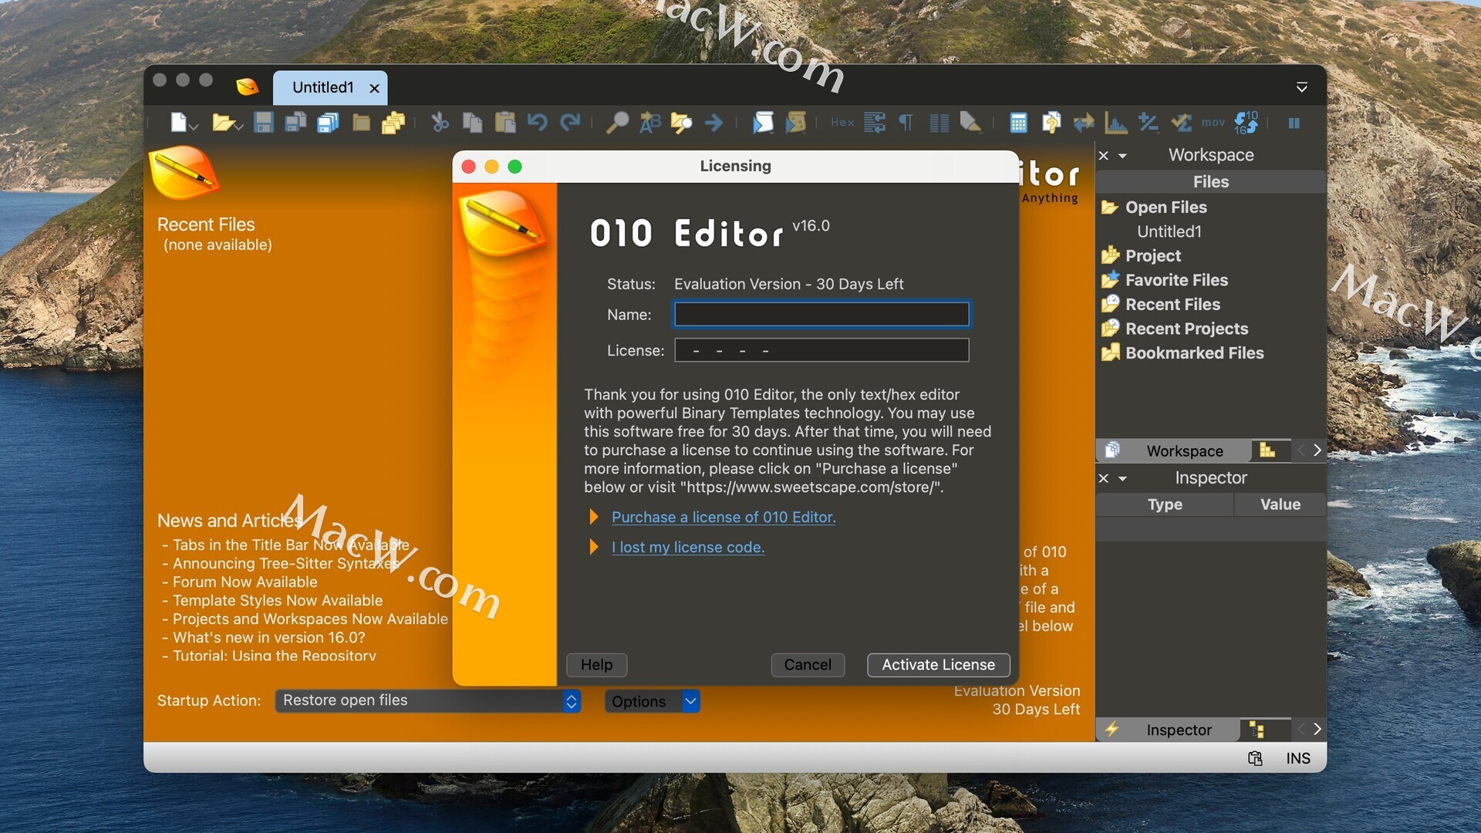The image size is (1481, 833).
Task: Click the Convert arrows icon
Action: pyautogui.click(x=1084, y=123)
